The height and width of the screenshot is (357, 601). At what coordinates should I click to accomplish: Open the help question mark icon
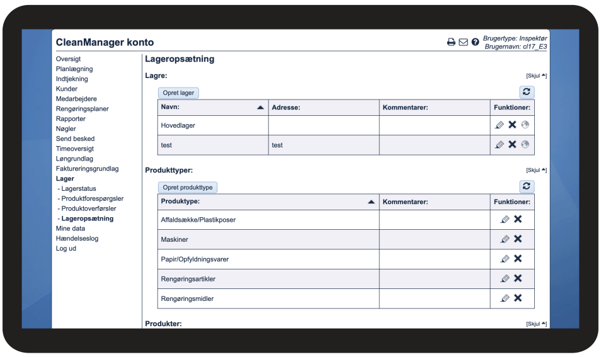click(x=475, y=42)
